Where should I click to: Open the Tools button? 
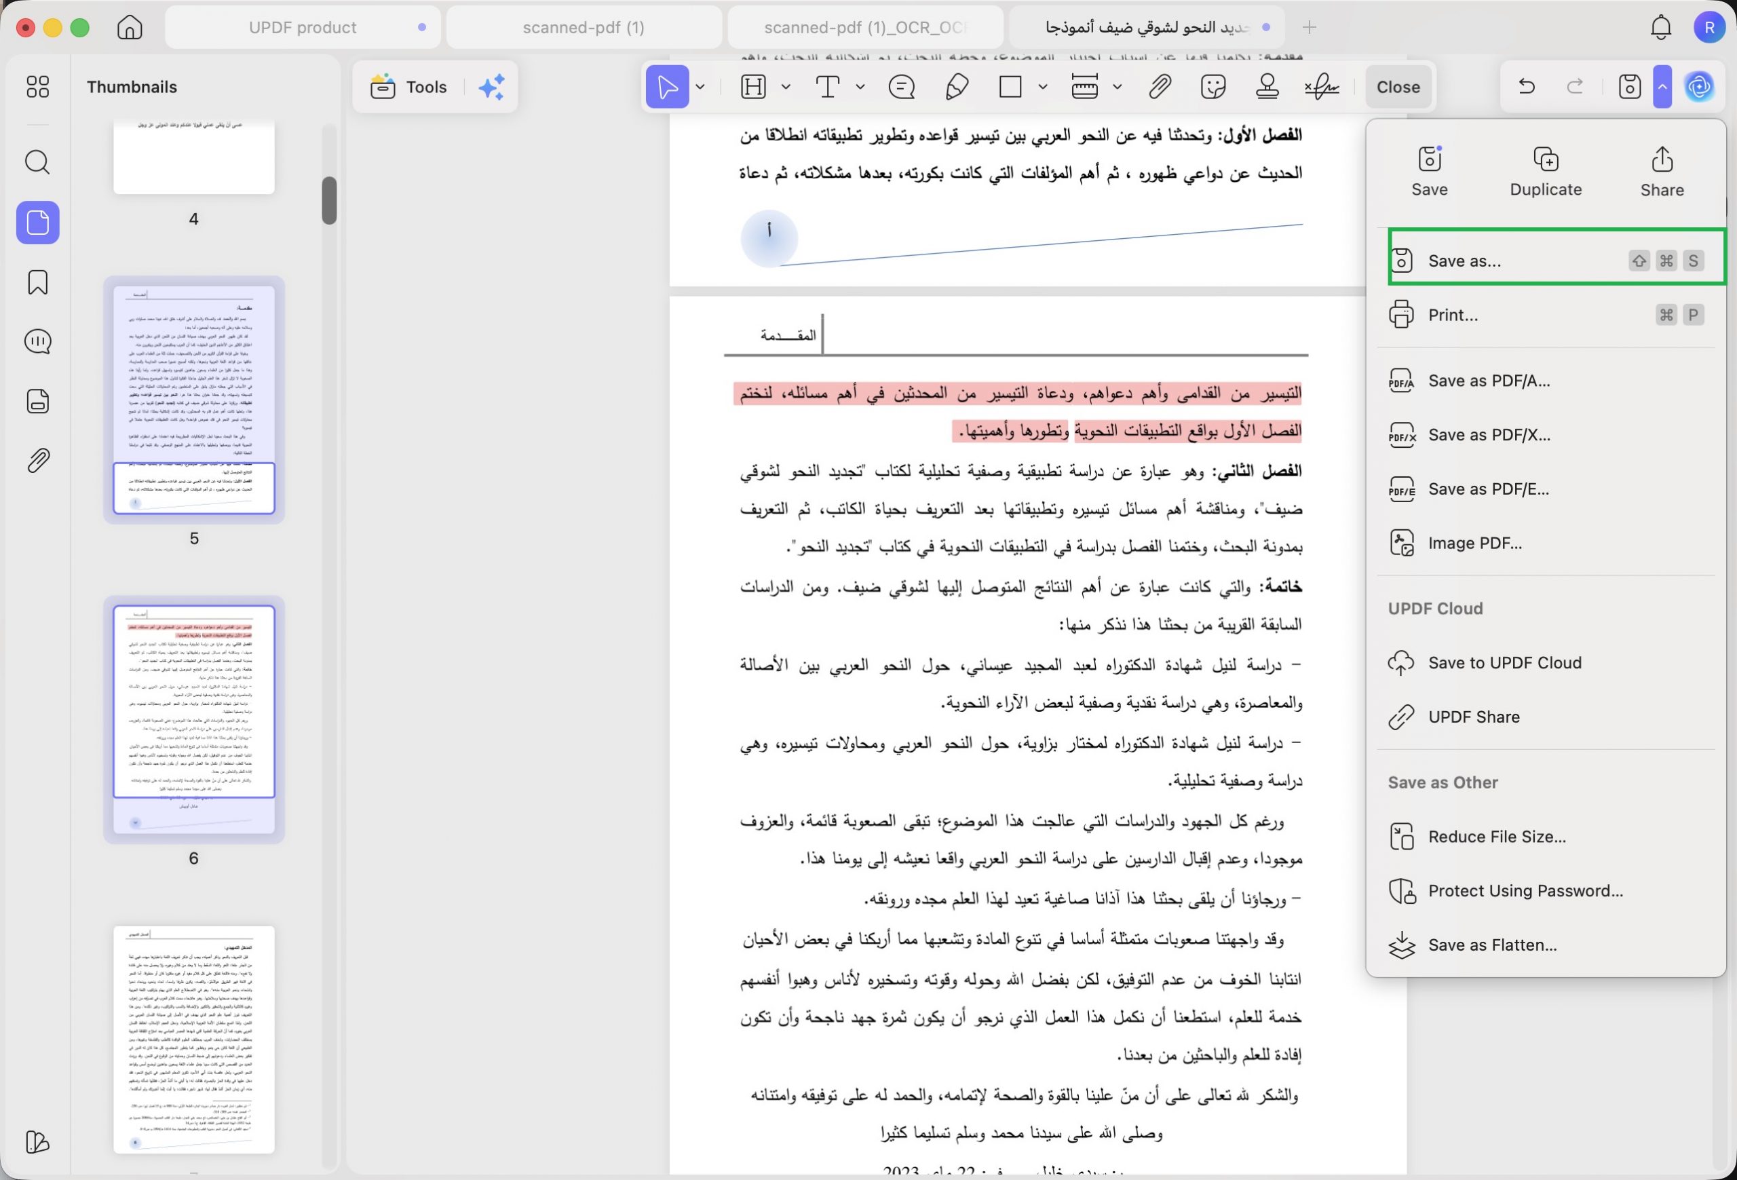pos(409,87)
